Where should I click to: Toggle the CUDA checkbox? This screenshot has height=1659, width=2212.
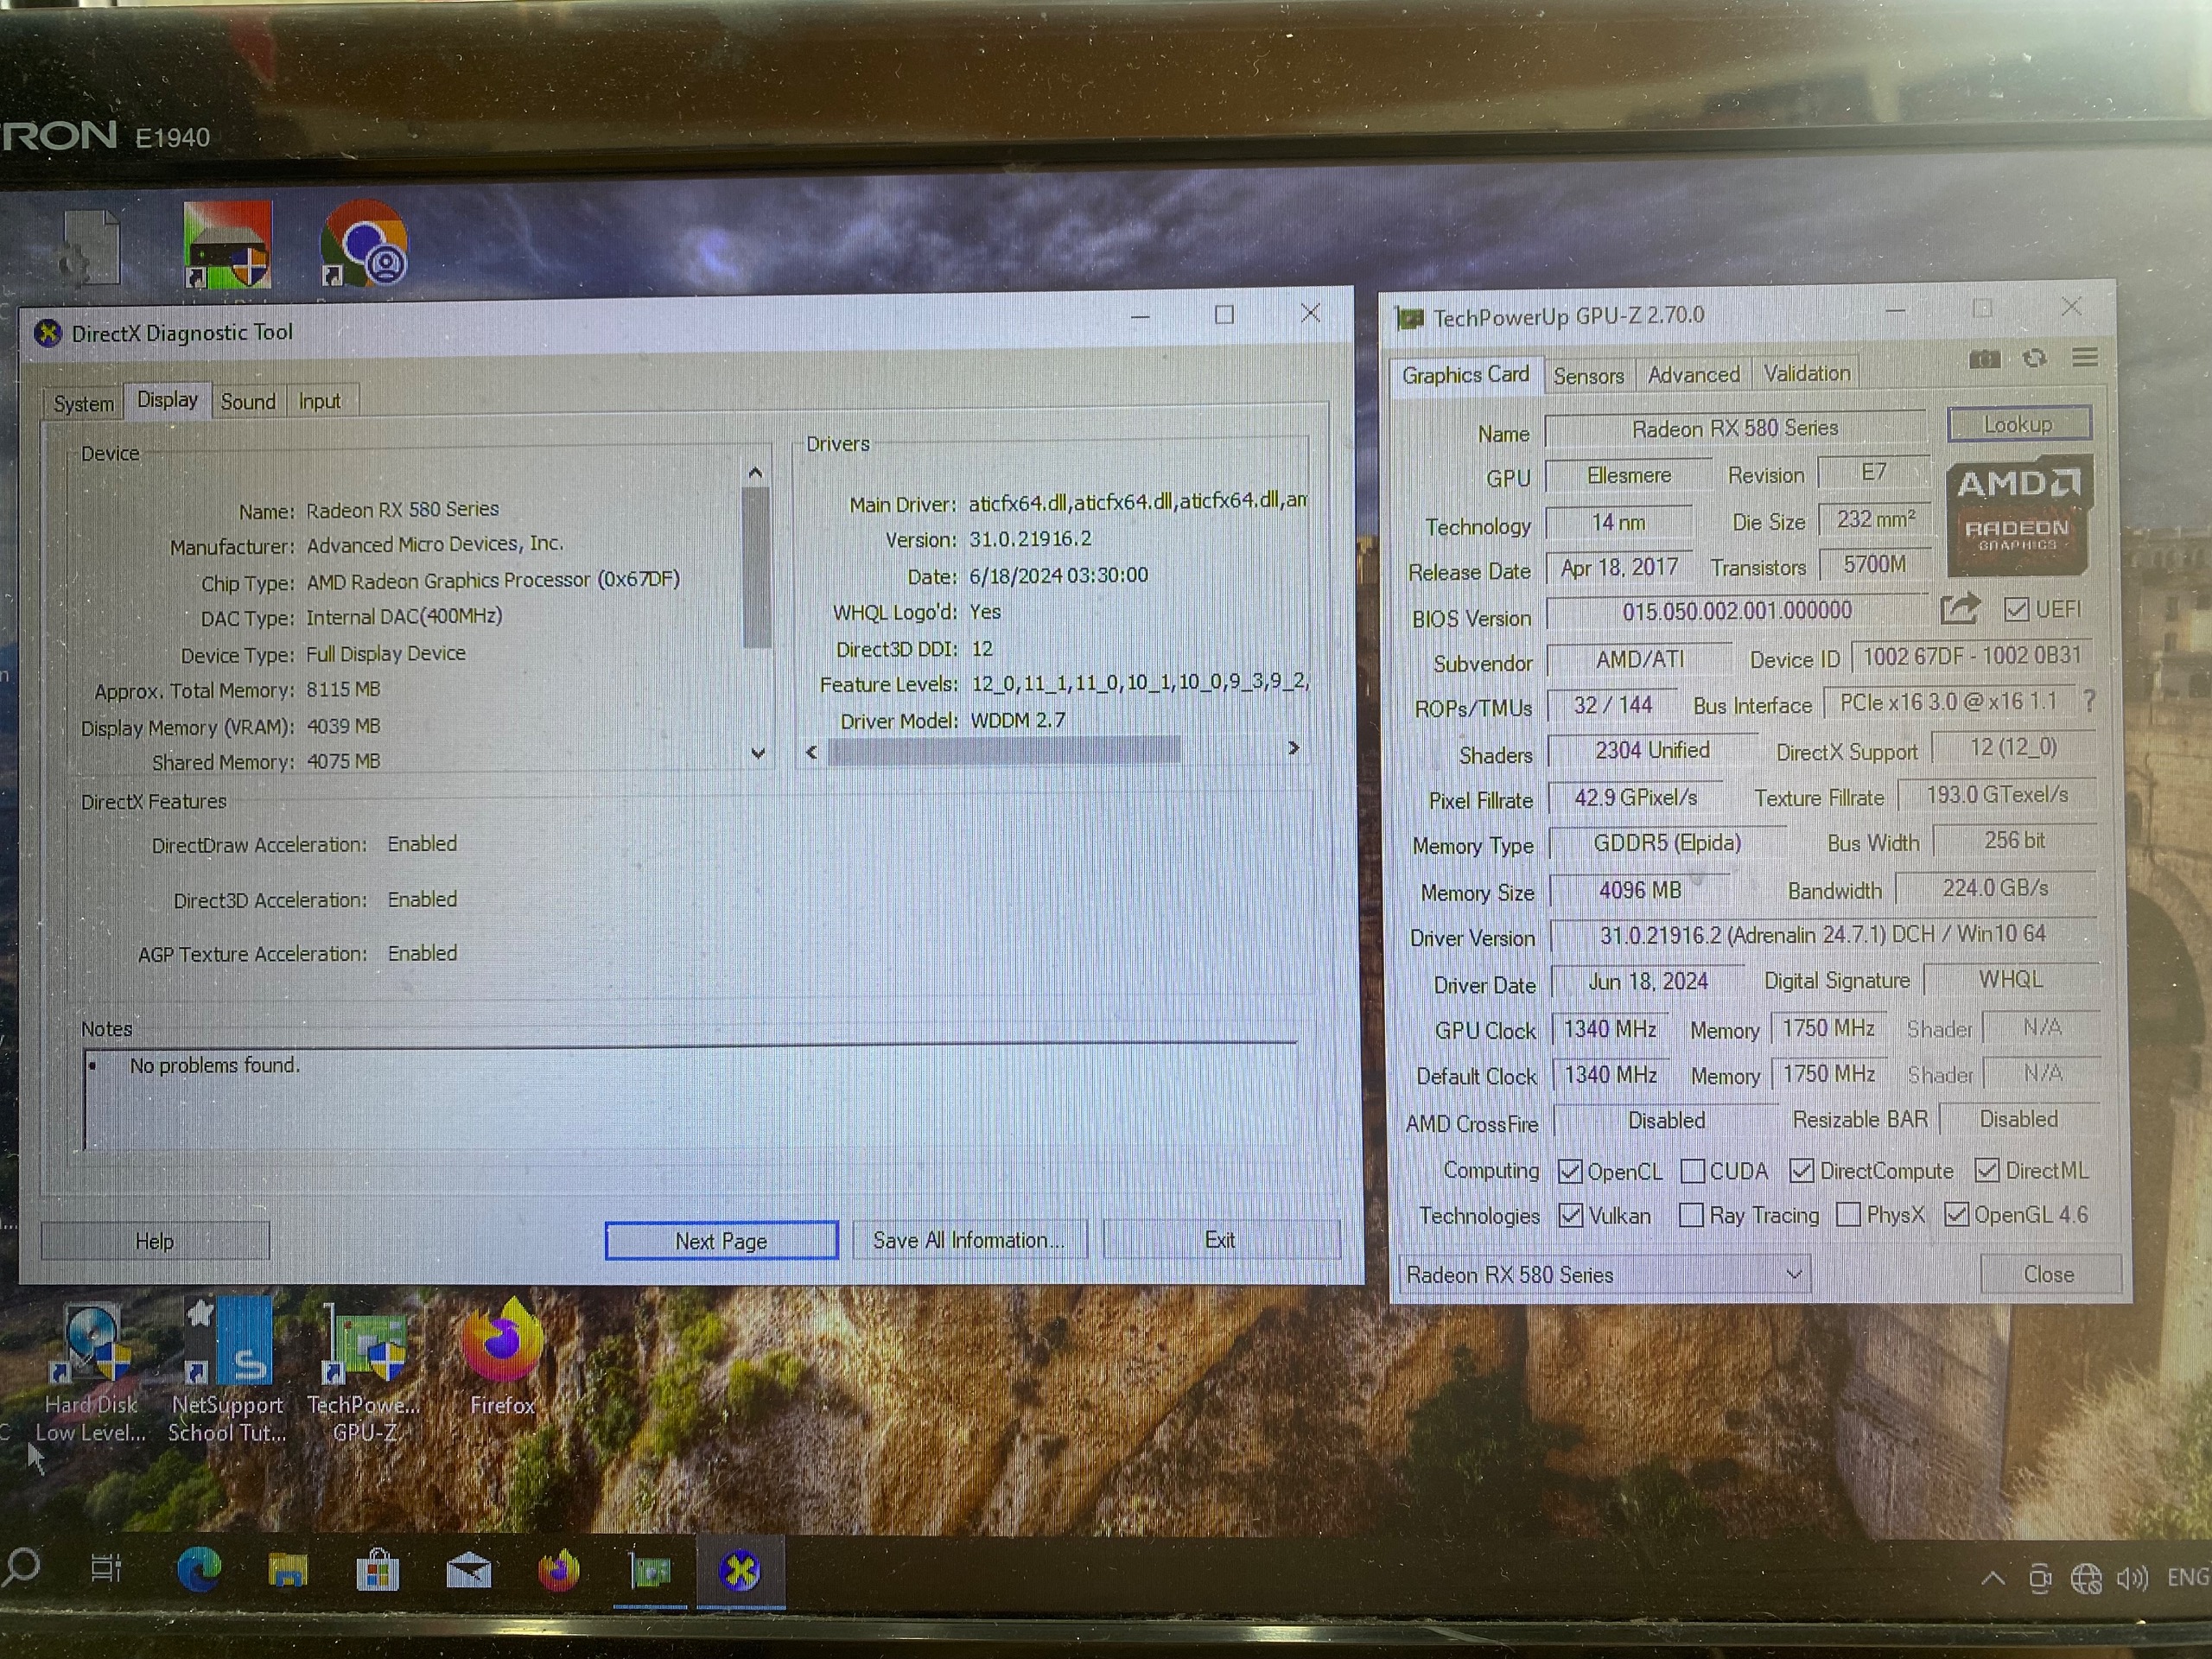[x=1693, y=1170]
